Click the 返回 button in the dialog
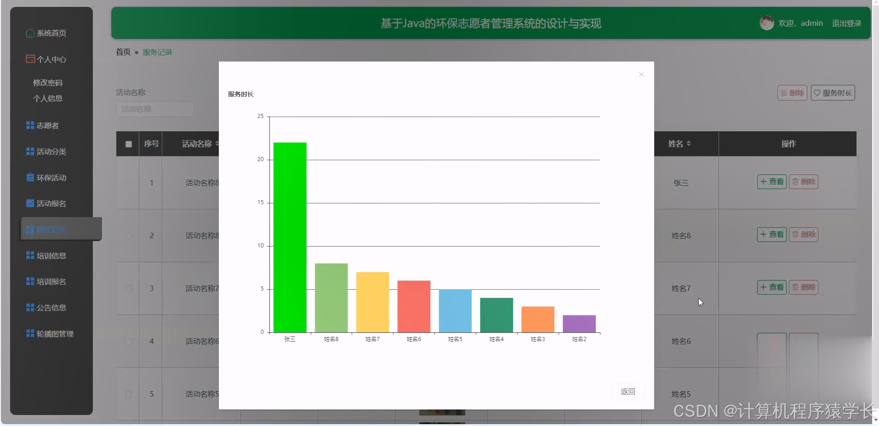Image resolution: width=879 pixels, height=426 pixels. coord(628,391)
